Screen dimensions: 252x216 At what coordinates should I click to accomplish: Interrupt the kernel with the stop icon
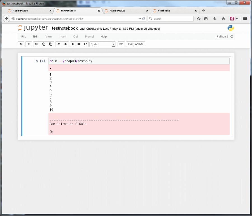point(79,44)
